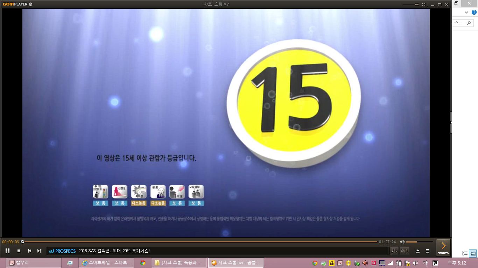Image resolution: width=478 pixels, height=268 pixels.
Task: Open GOM Player settings gear
Action: [x=30, y=4]
